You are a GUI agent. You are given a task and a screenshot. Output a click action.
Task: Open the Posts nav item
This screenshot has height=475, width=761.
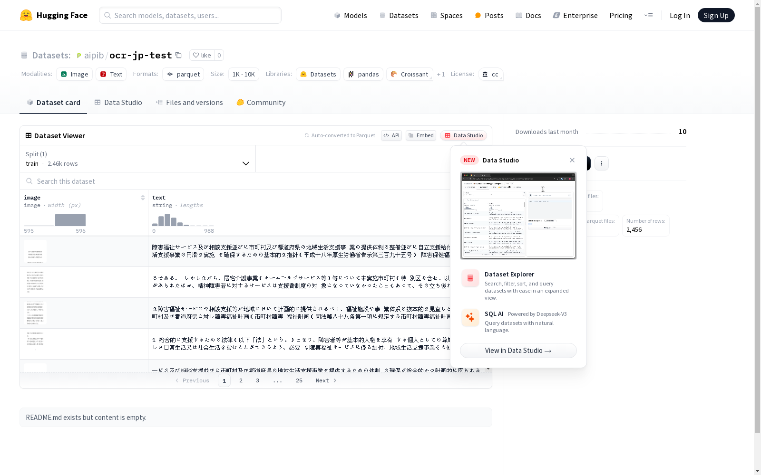[489, 15]
